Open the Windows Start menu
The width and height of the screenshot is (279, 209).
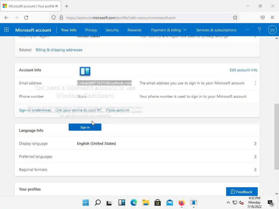(x=86, y=202)
